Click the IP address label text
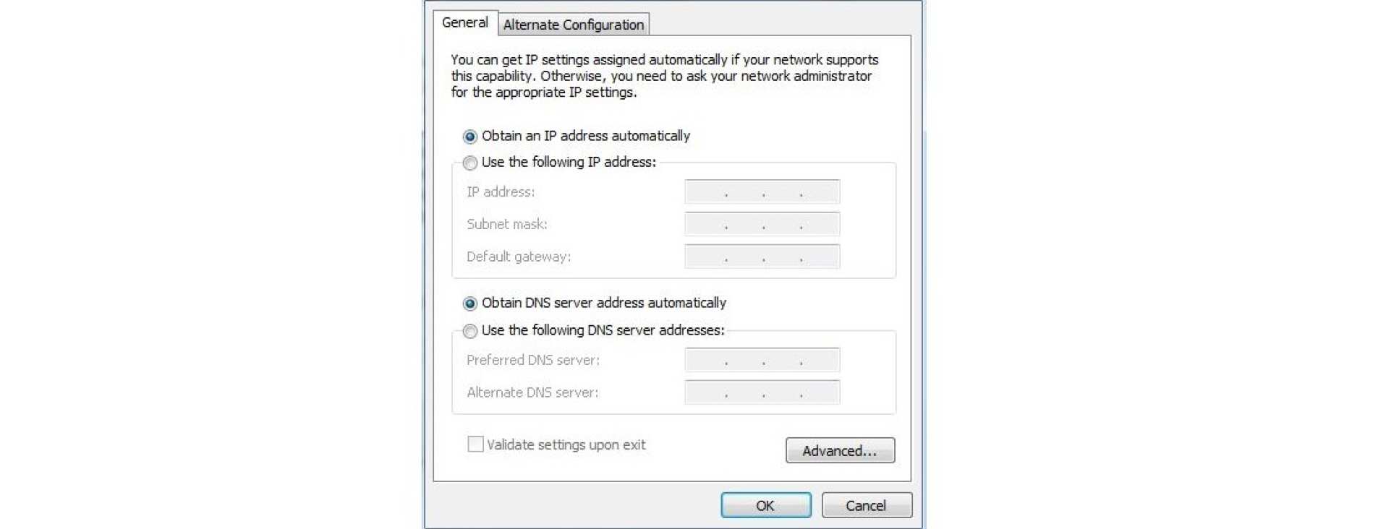Image resolution: width=1399 pixels, height=529 pixels. point(501,192)
